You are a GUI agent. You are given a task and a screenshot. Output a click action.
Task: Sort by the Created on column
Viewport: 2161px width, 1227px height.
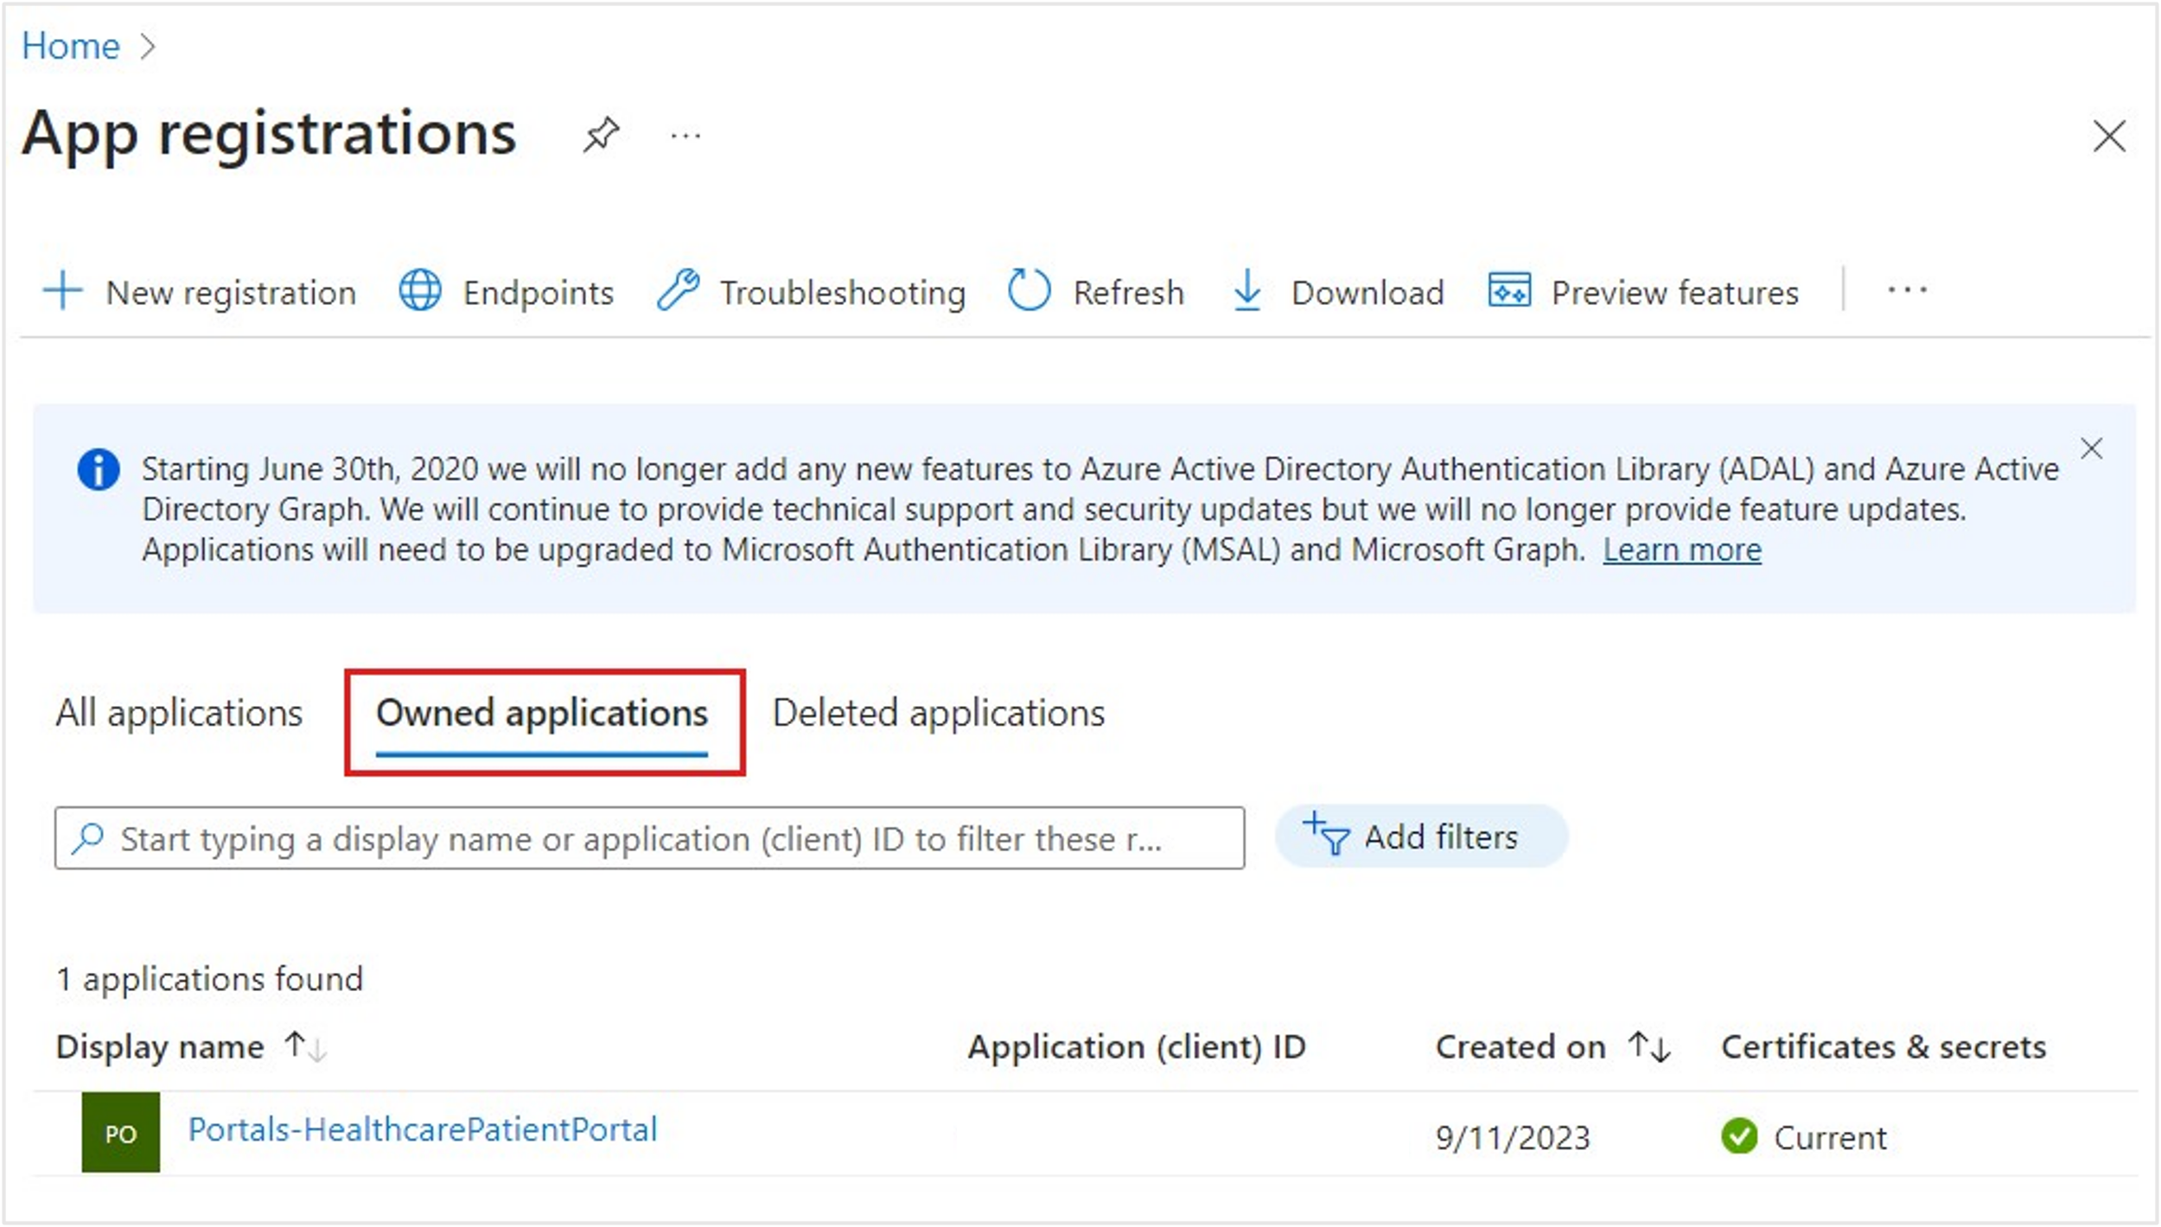tap(1553, 1047)
